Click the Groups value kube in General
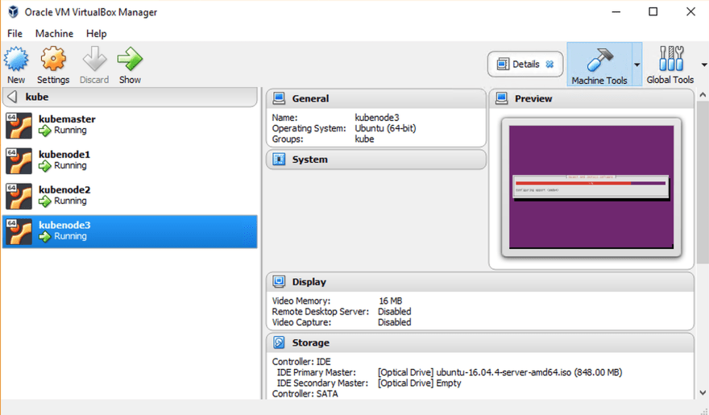The height and width of the screenshot is (415, 709). [364, 139]
